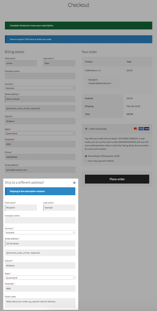
Task: Expand shipping Country dropdown
Action: point(40,232)
